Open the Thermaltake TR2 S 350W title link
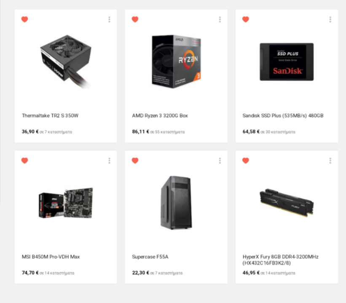 coord(50,116)
